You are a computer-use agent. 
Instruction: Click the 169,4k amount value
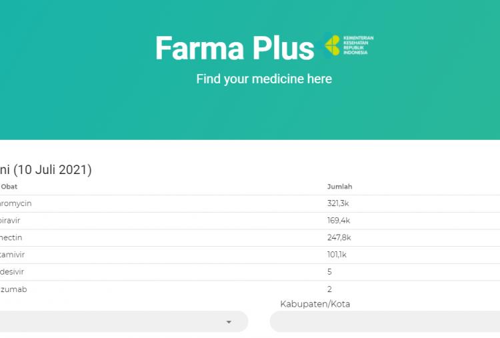[x=338, y=221]
